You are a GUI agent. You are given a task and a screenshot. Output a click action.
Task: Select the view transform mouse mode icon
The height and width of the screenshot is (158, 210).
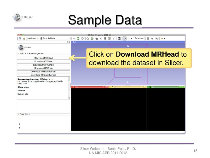coord(124,38)
